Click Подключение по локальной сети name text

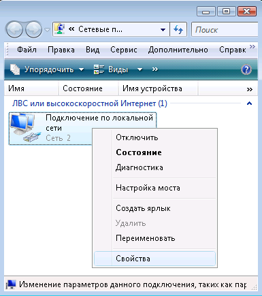[x=99, y=122]
